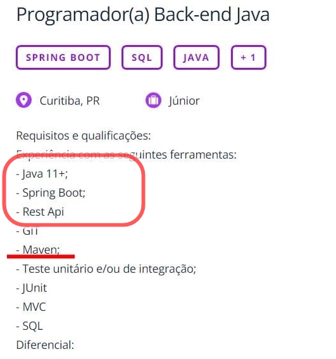Click the Spring Boot requirement line
The height and width of the screenshot is (359, 336).
pyautogui.click(x=51, y=193)
